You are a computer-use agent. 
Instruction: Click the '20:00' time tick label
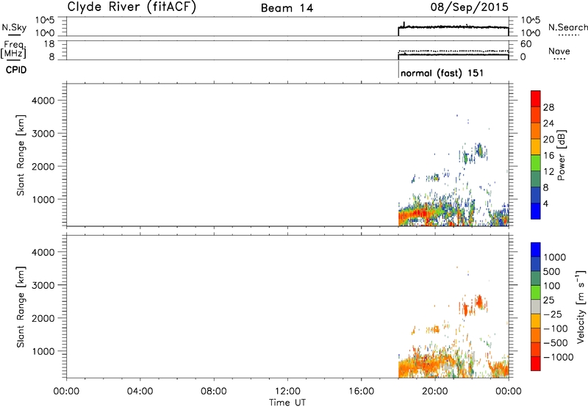(435, 391)
